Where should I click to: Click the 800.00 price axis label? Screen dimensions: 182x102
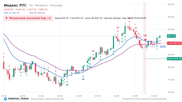pos(171,67)
